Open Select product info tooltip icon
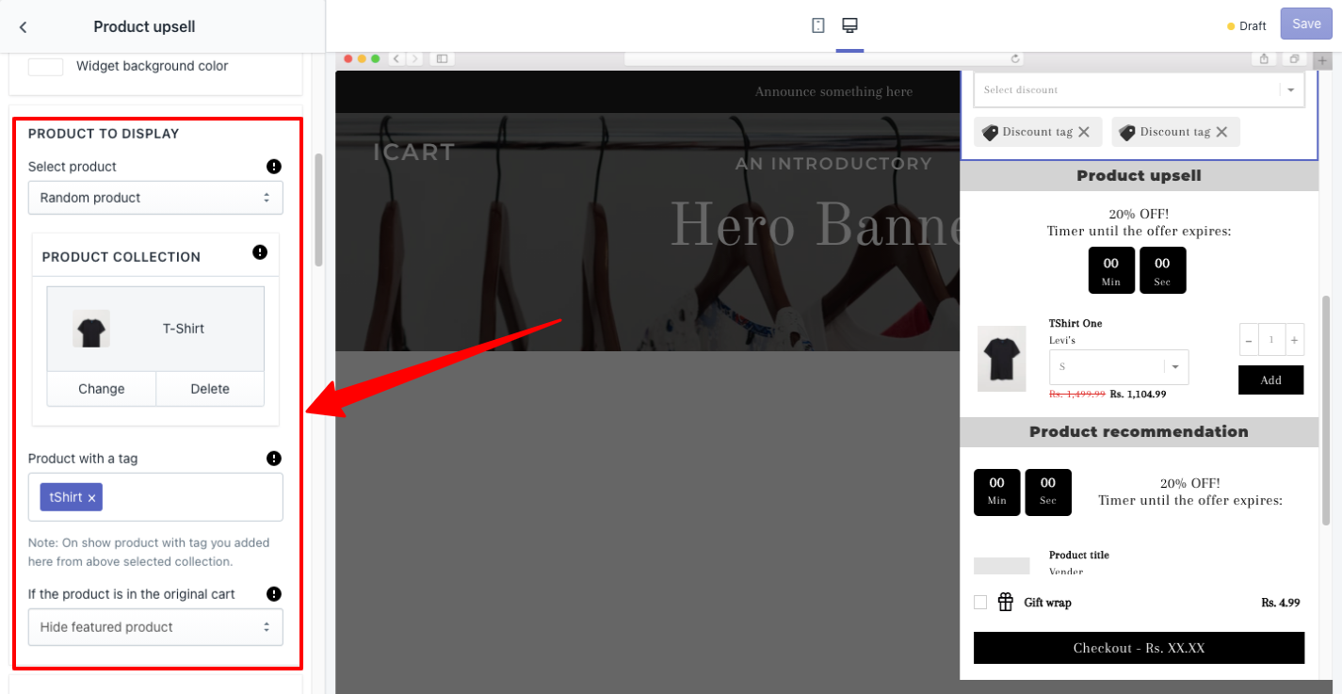1342x694 pixels. point(273,167)
